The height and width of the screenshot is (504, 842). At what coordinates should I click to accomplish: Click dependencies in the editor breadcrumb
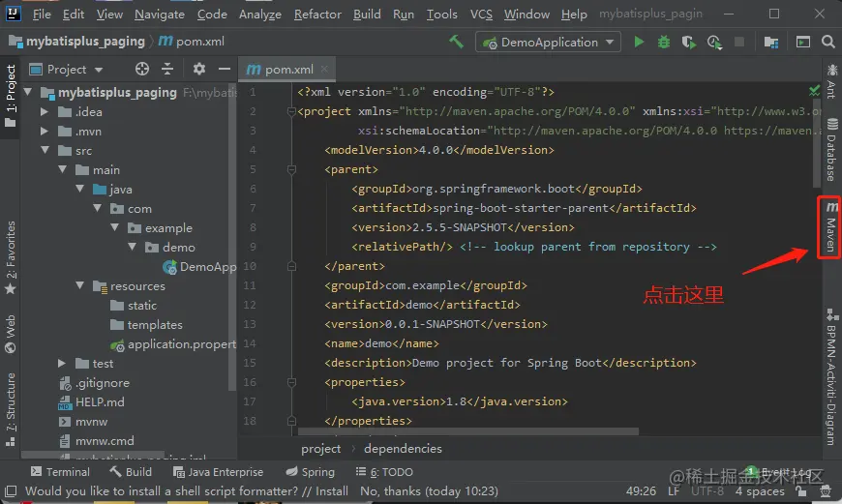tap(403, 449)
